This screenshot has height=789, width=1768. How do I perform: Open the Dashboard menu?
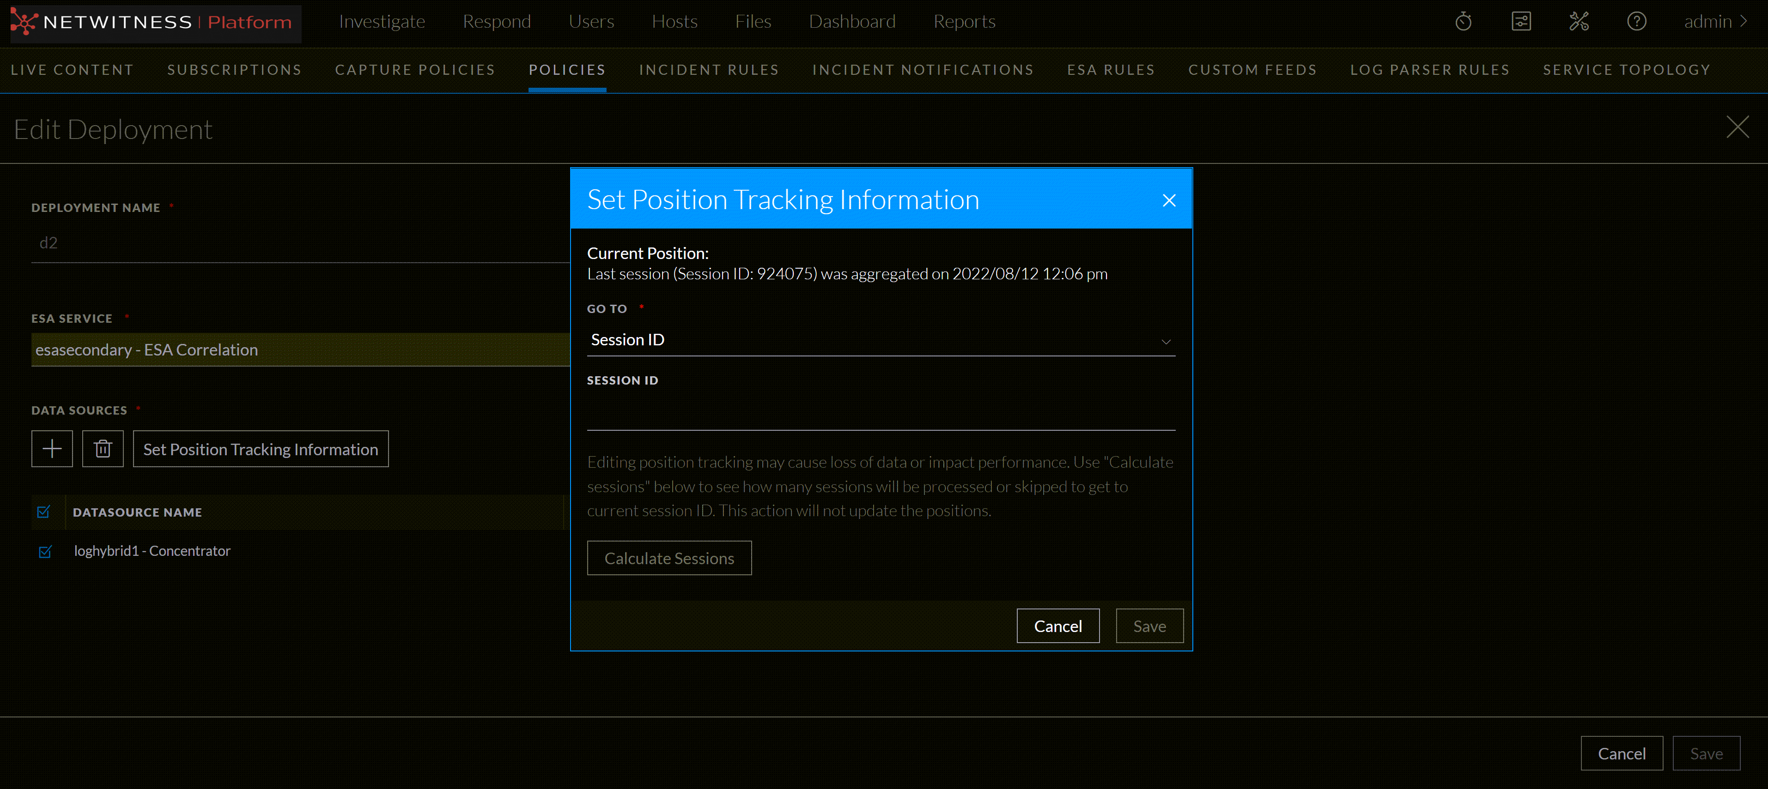pos(852,21)
